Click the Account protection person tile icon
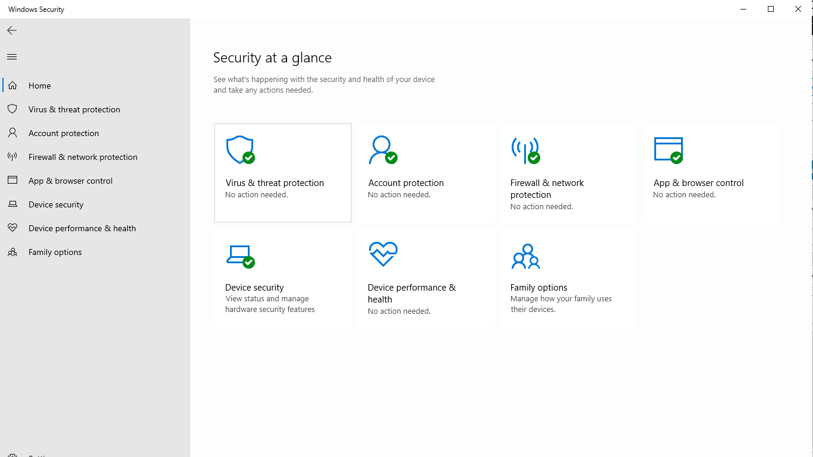The image size is (813, 457). point(382,150)
